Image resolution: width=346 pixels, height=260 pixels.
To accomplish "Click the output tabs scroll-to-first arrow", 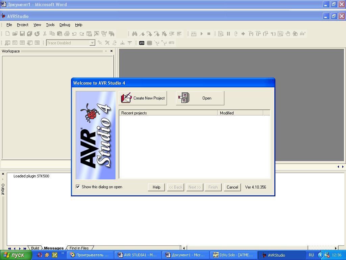I will [x=9, y=248].
